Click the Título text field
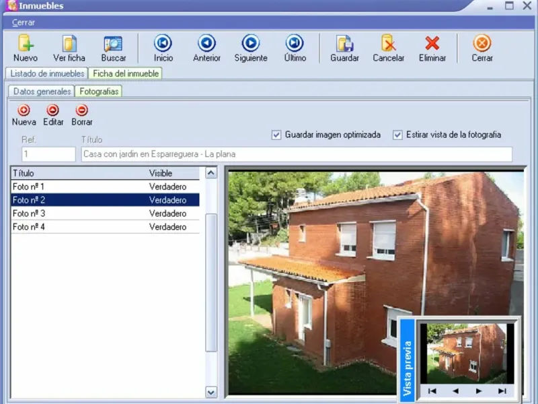The width and height of the screenshot is (538, 404). 297,154
